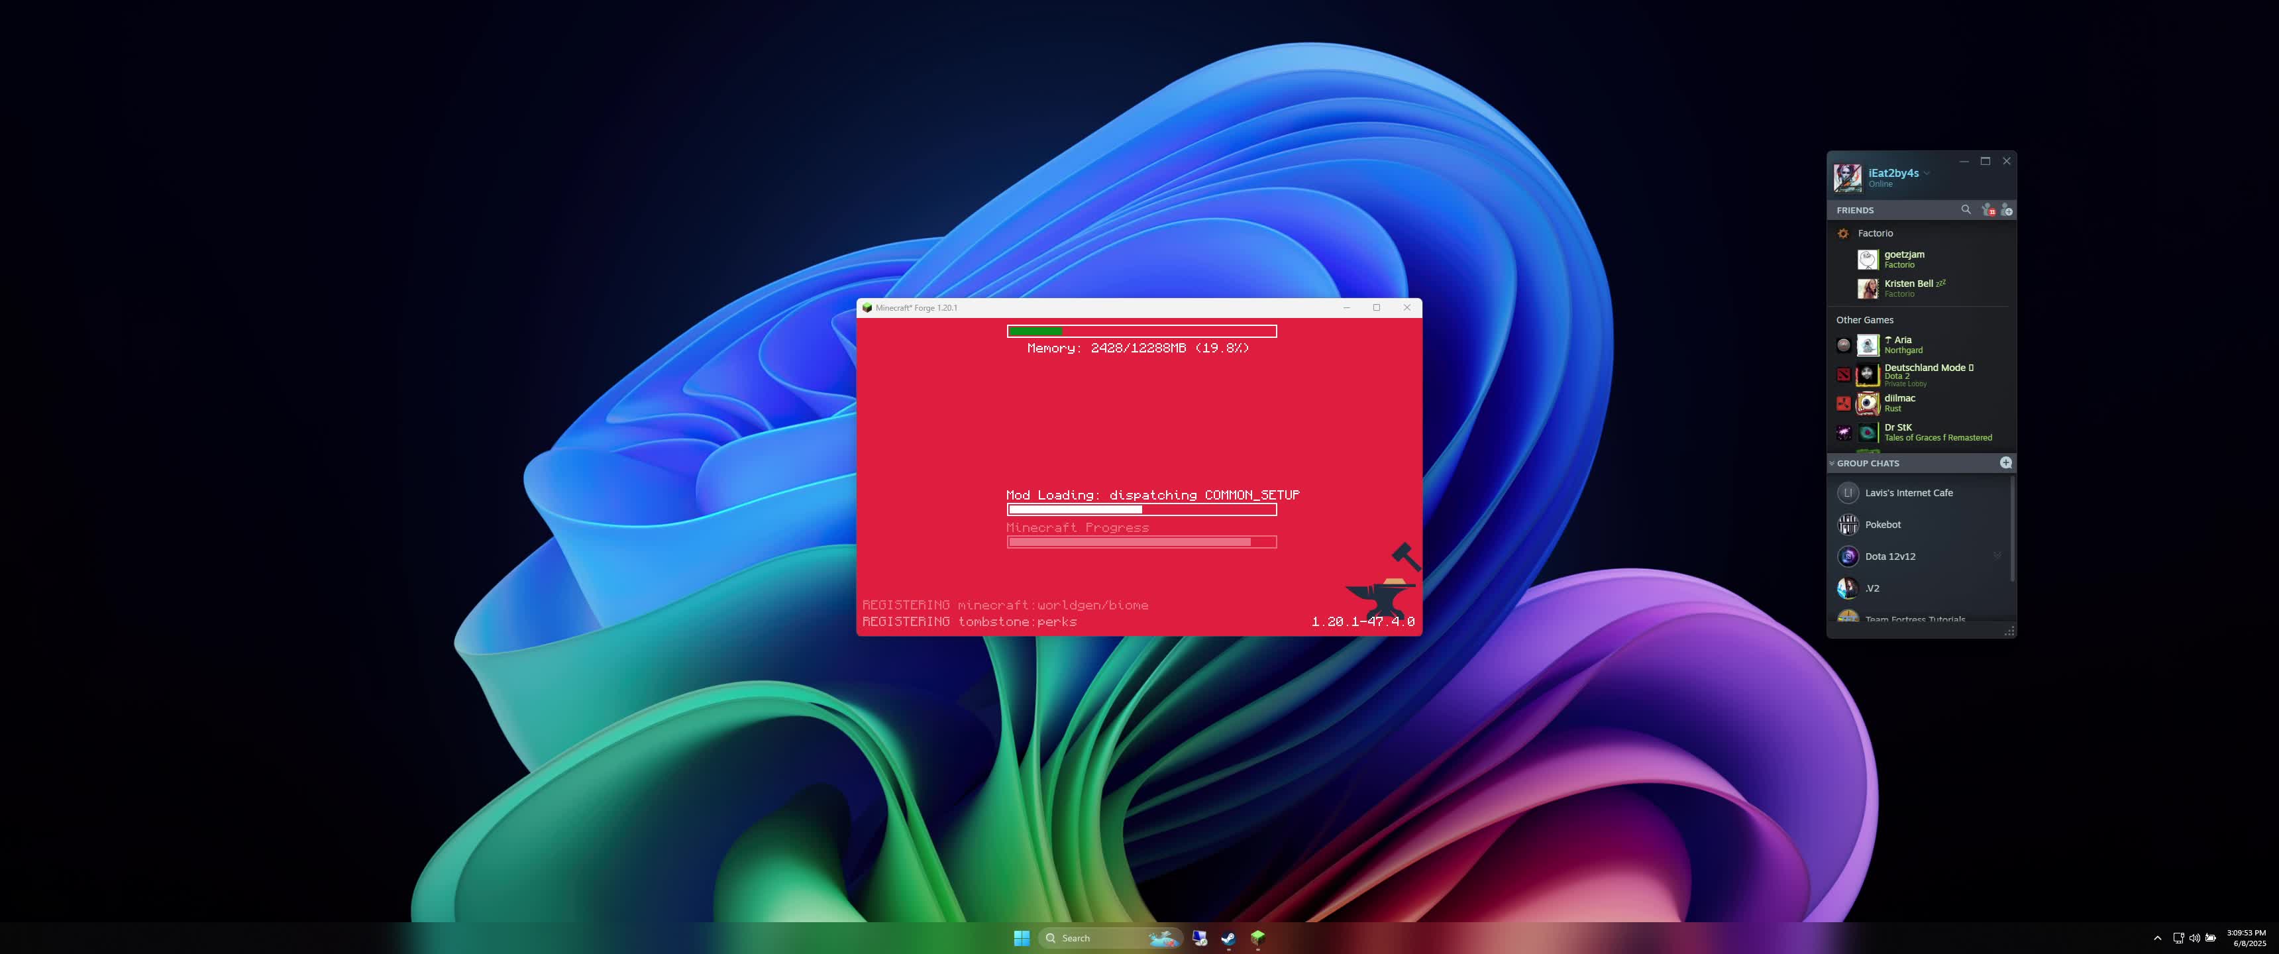Minimize the Steam friends list window
The width and height of the screenshot is (2279, 954).
tap(1964, 161)
